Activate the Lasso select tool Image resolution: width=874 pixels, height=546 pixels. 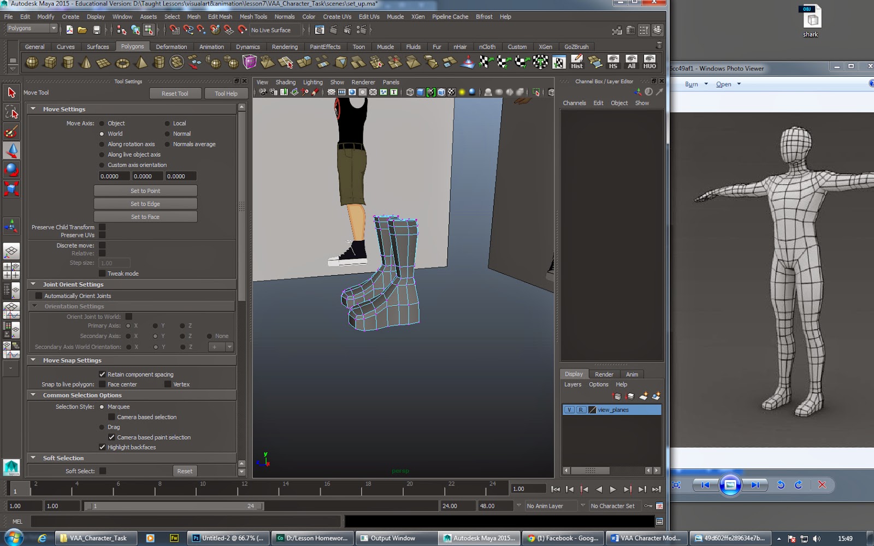coord(11,112)
